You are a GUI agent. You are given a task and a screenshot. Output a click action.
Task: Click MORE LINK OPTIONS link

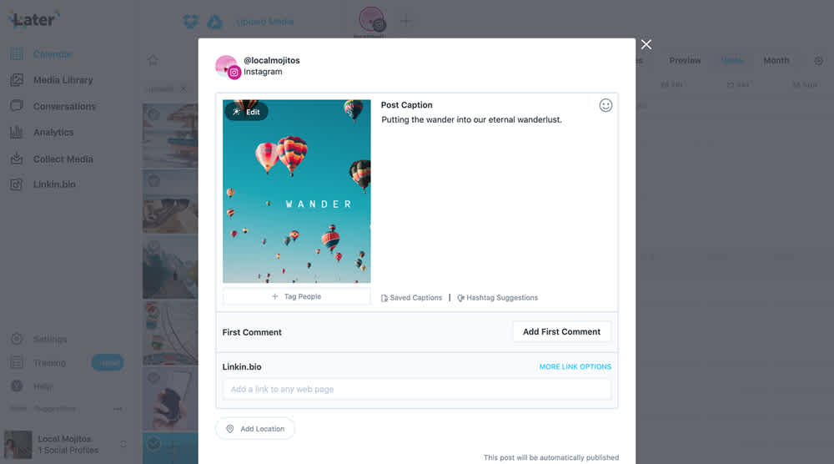point(575,366)
